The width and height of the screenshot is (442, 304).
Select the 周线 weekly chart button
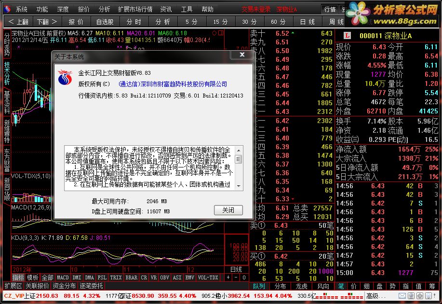click(336, 22)
